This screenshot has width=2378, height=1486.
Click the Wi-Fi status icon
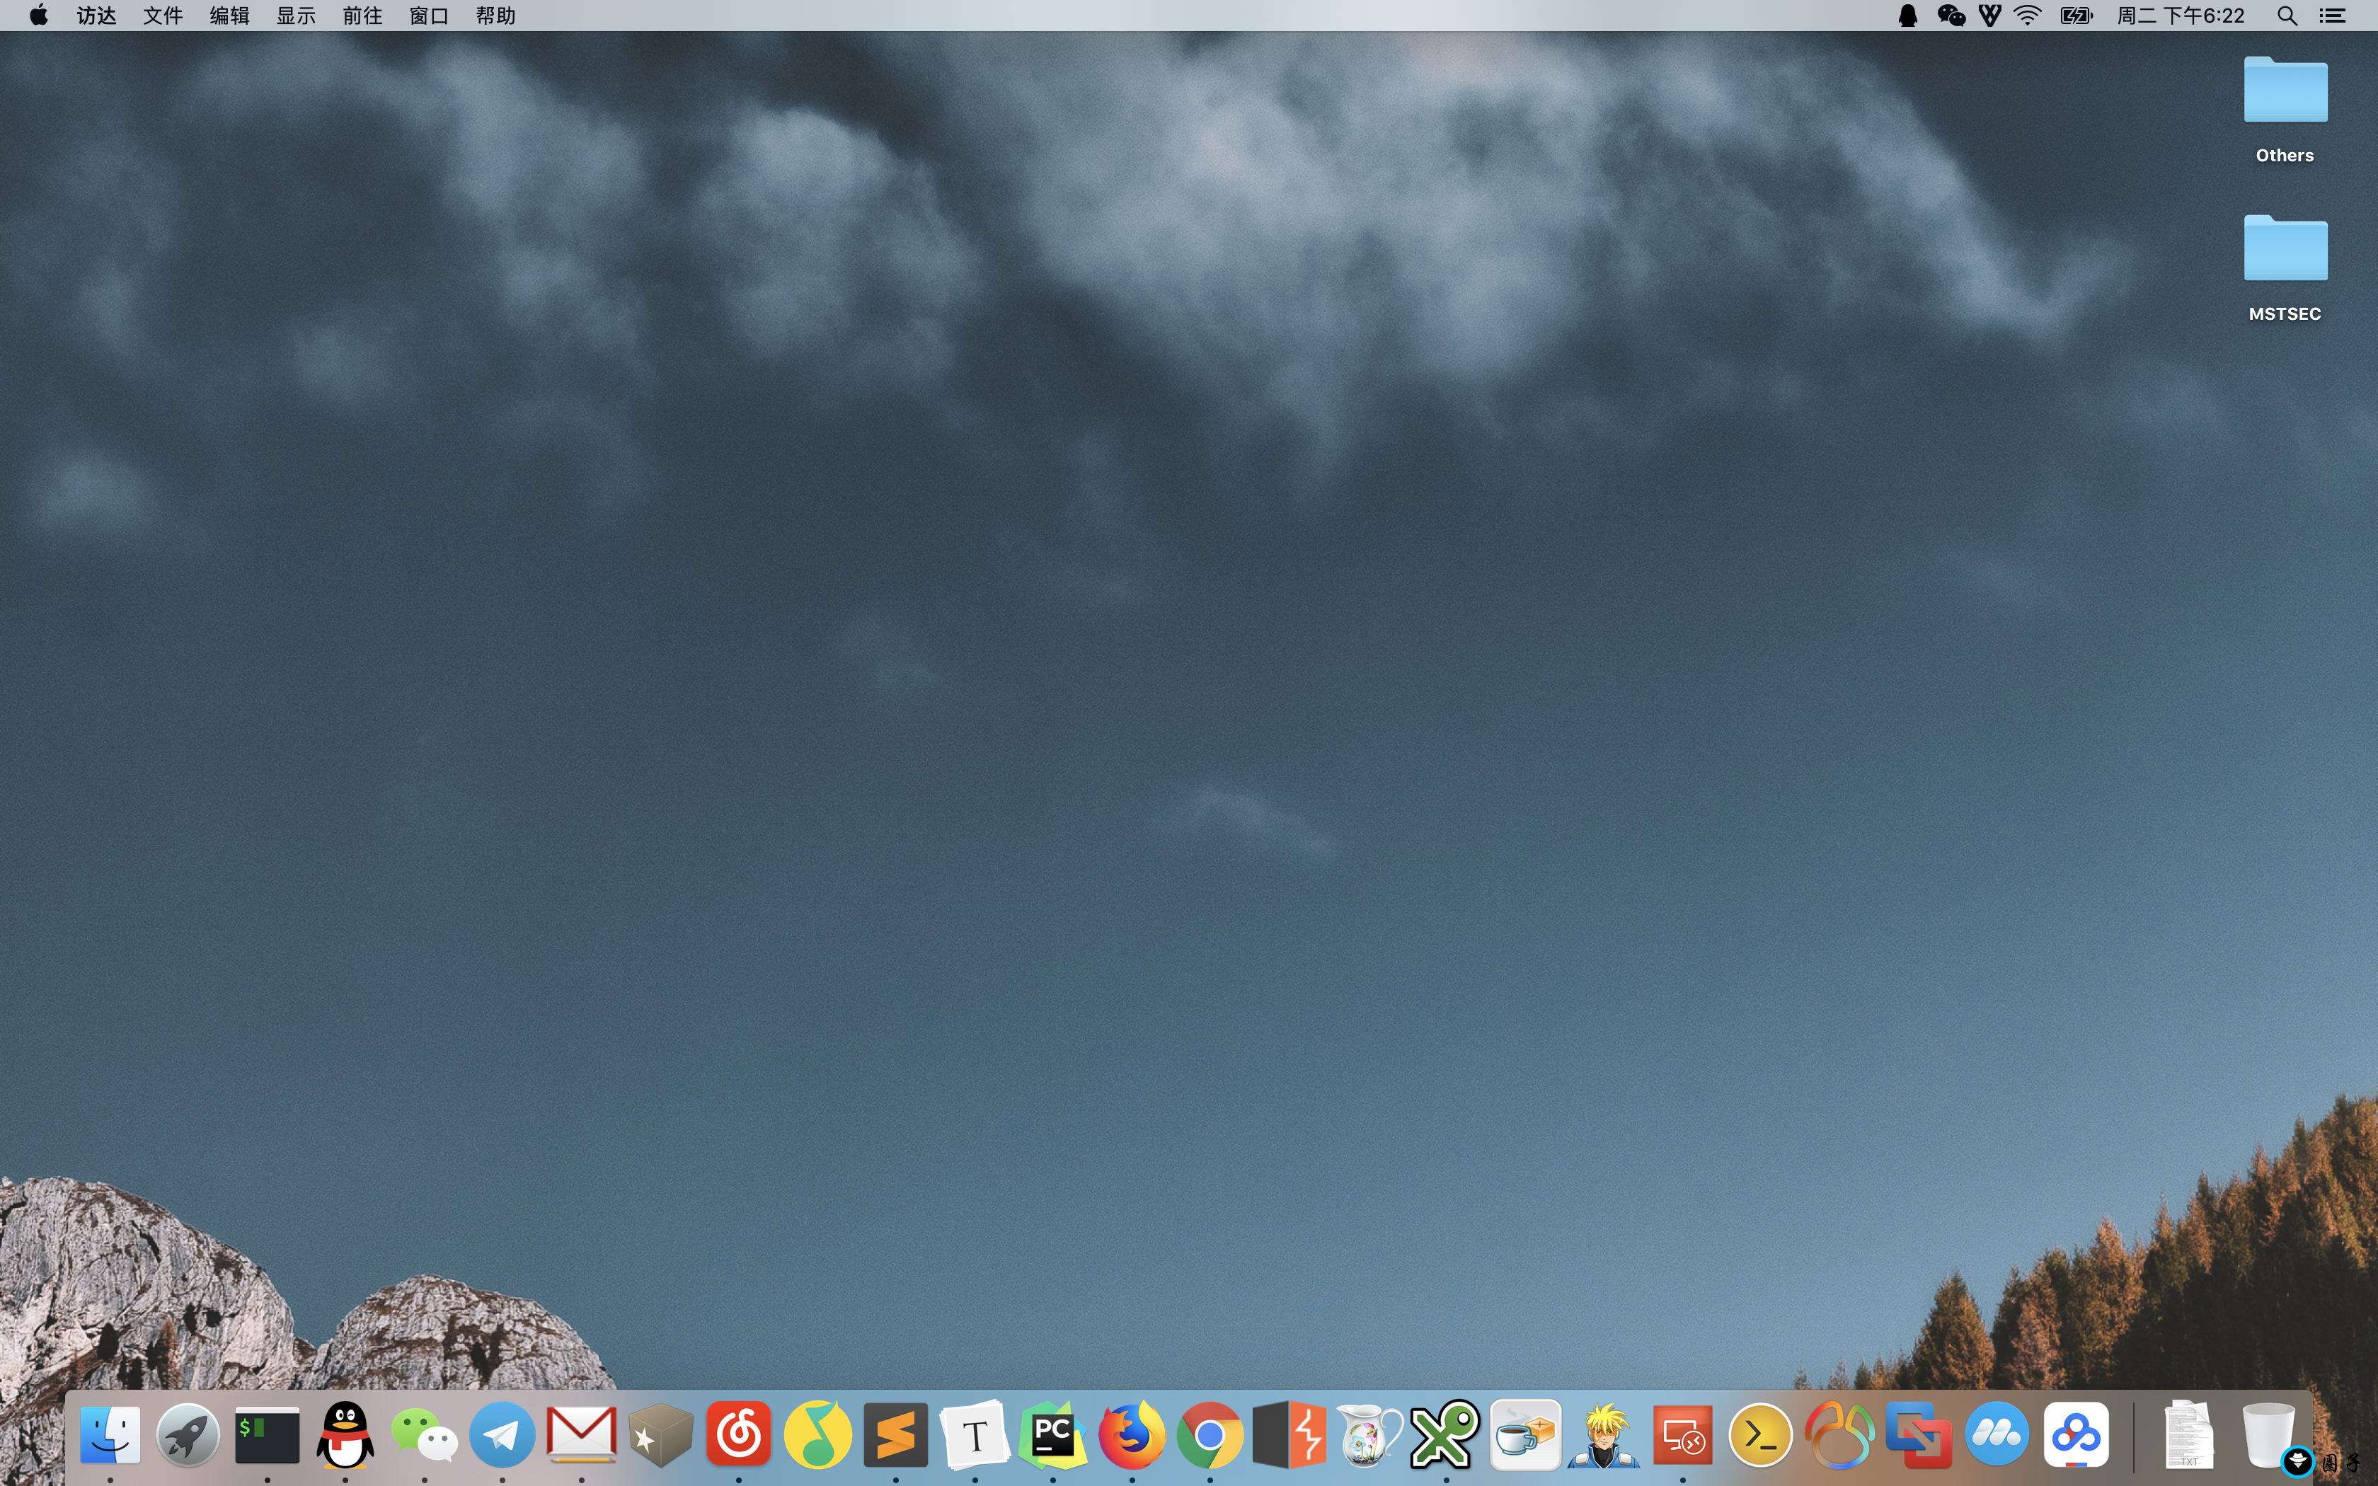click(x=2027, y=16)
